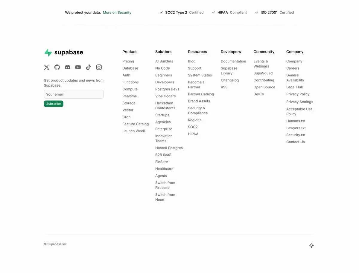Open the Postgres Devs link
This screenshot has height=273, width=359.
point(167,89)
